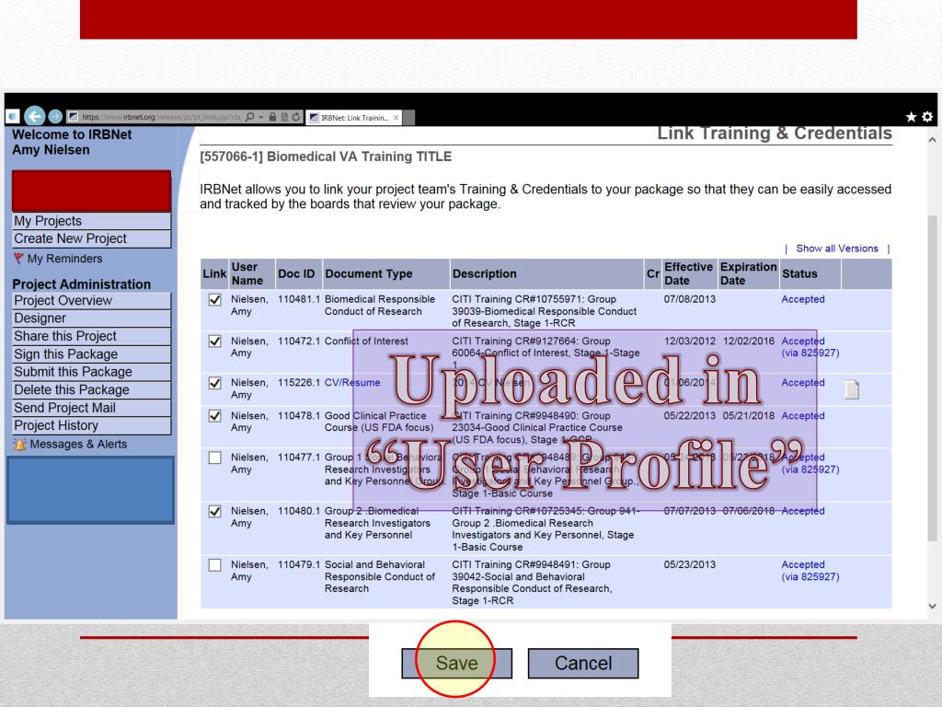This screenshot has width=942, height=707.
Task: Open My Reminders link
Action: click(x=65, y=259)
